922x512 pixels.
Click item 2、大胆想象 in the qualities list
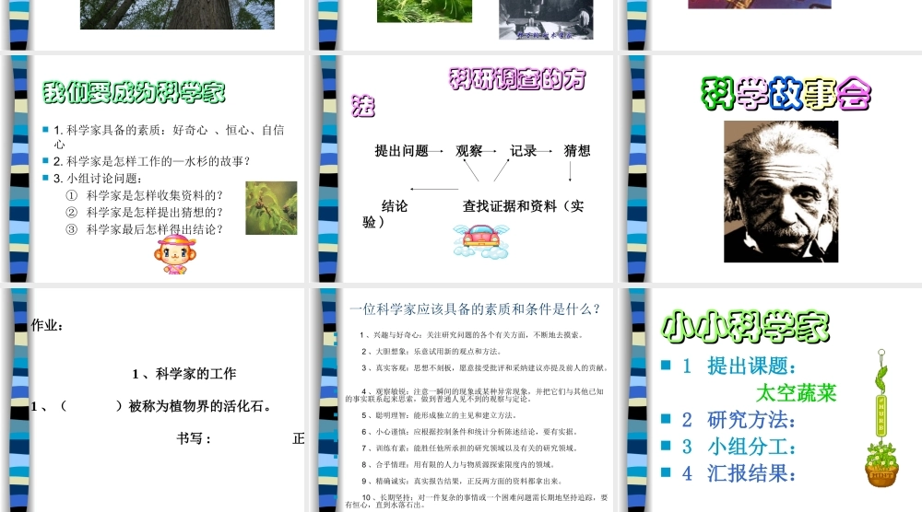[x=431, y=351]
